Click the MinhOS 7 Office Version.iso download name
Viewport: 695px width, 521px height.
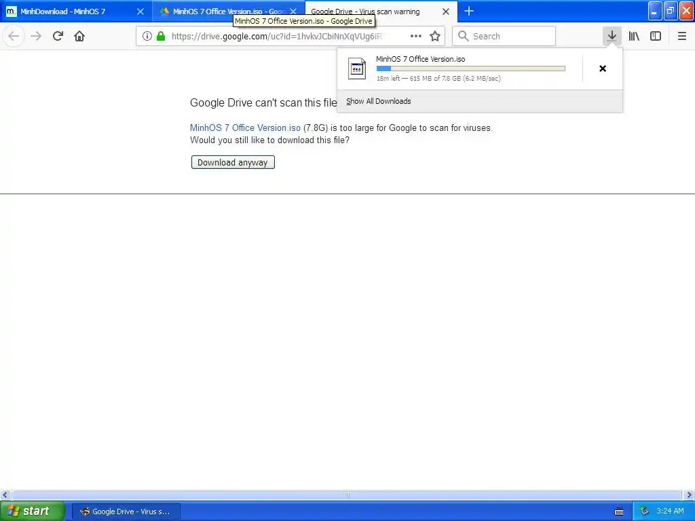(421, 59)
